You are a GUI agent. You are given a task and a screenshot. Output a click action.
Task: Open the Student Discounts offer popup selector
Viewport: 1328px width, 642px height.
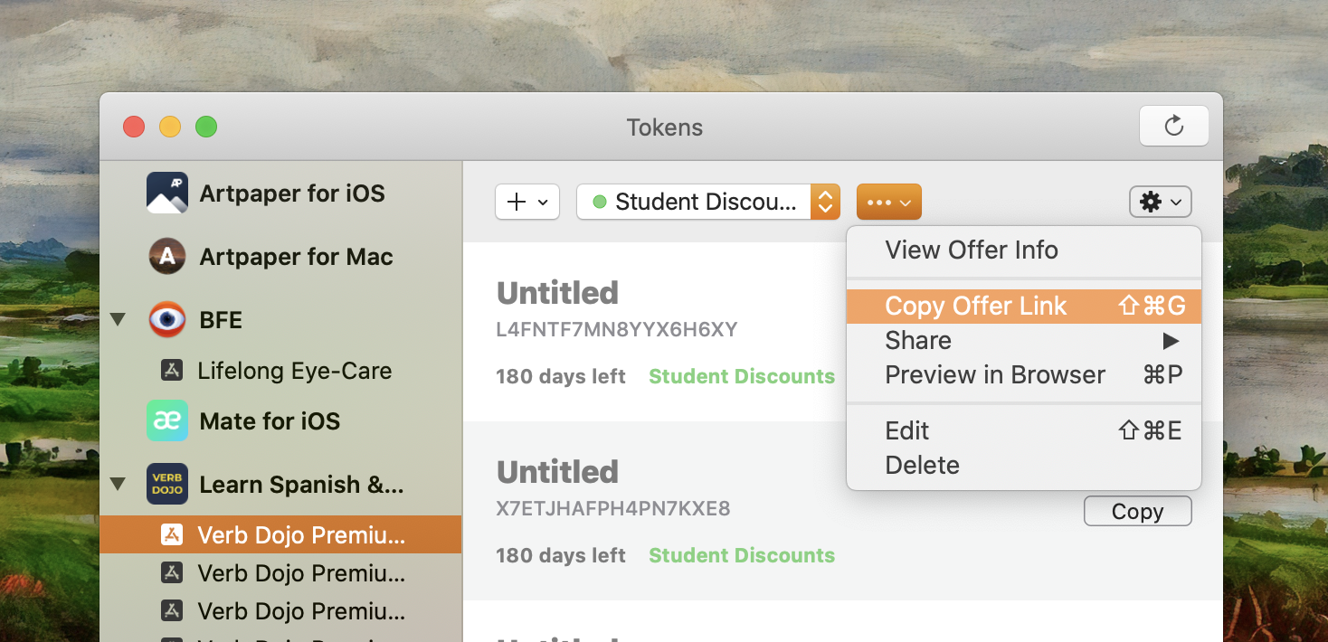(x=708, y=202)
